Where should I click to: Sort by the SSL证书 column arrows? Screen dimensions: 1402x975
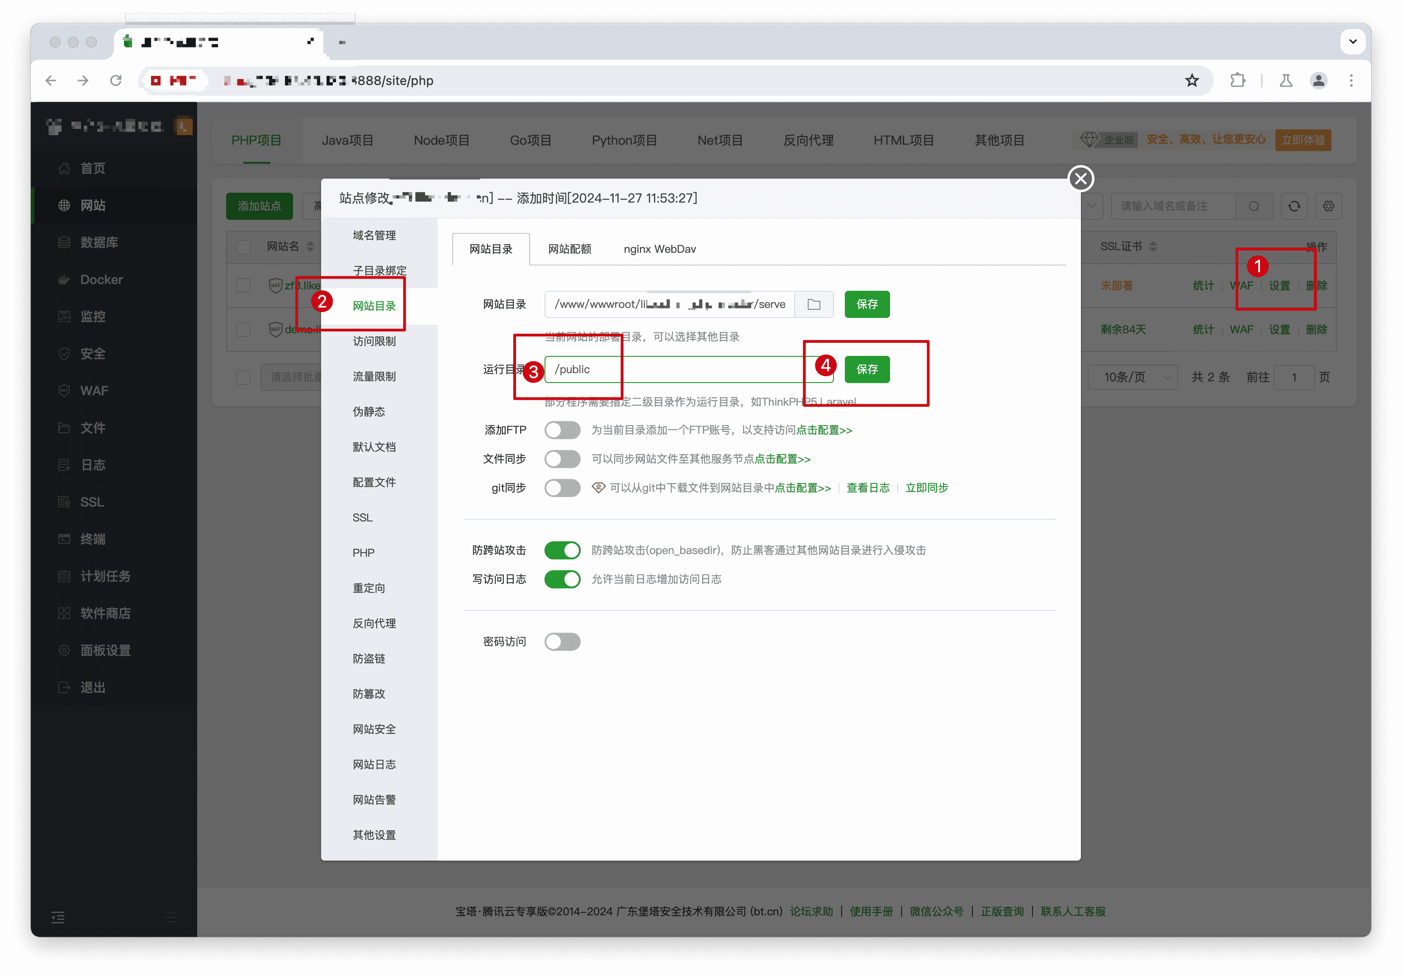click(1153, 246)
